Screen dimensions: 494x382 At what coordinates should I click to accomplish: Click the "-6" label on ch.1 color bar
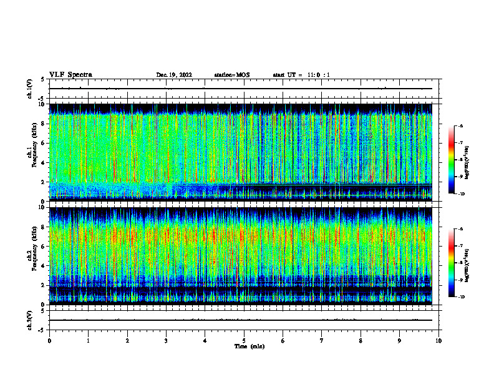pyautogui.click(x=460, y=125)
